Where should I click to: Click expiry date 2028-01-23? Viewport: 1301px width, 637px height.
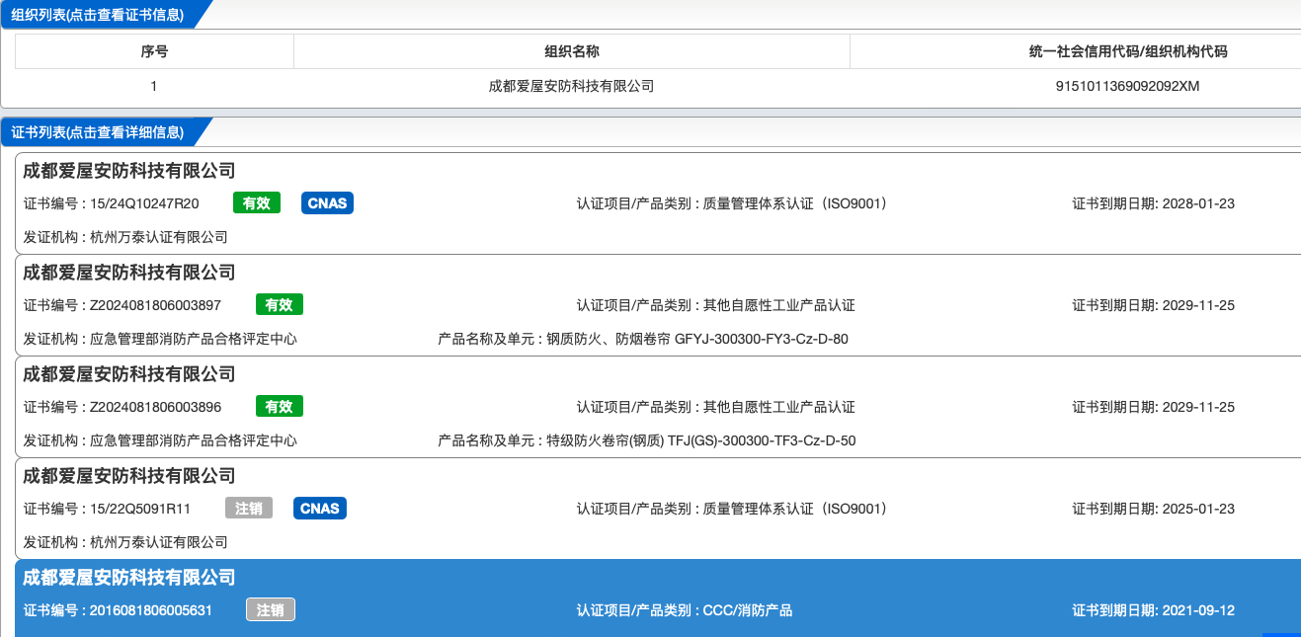(1198, 203)
